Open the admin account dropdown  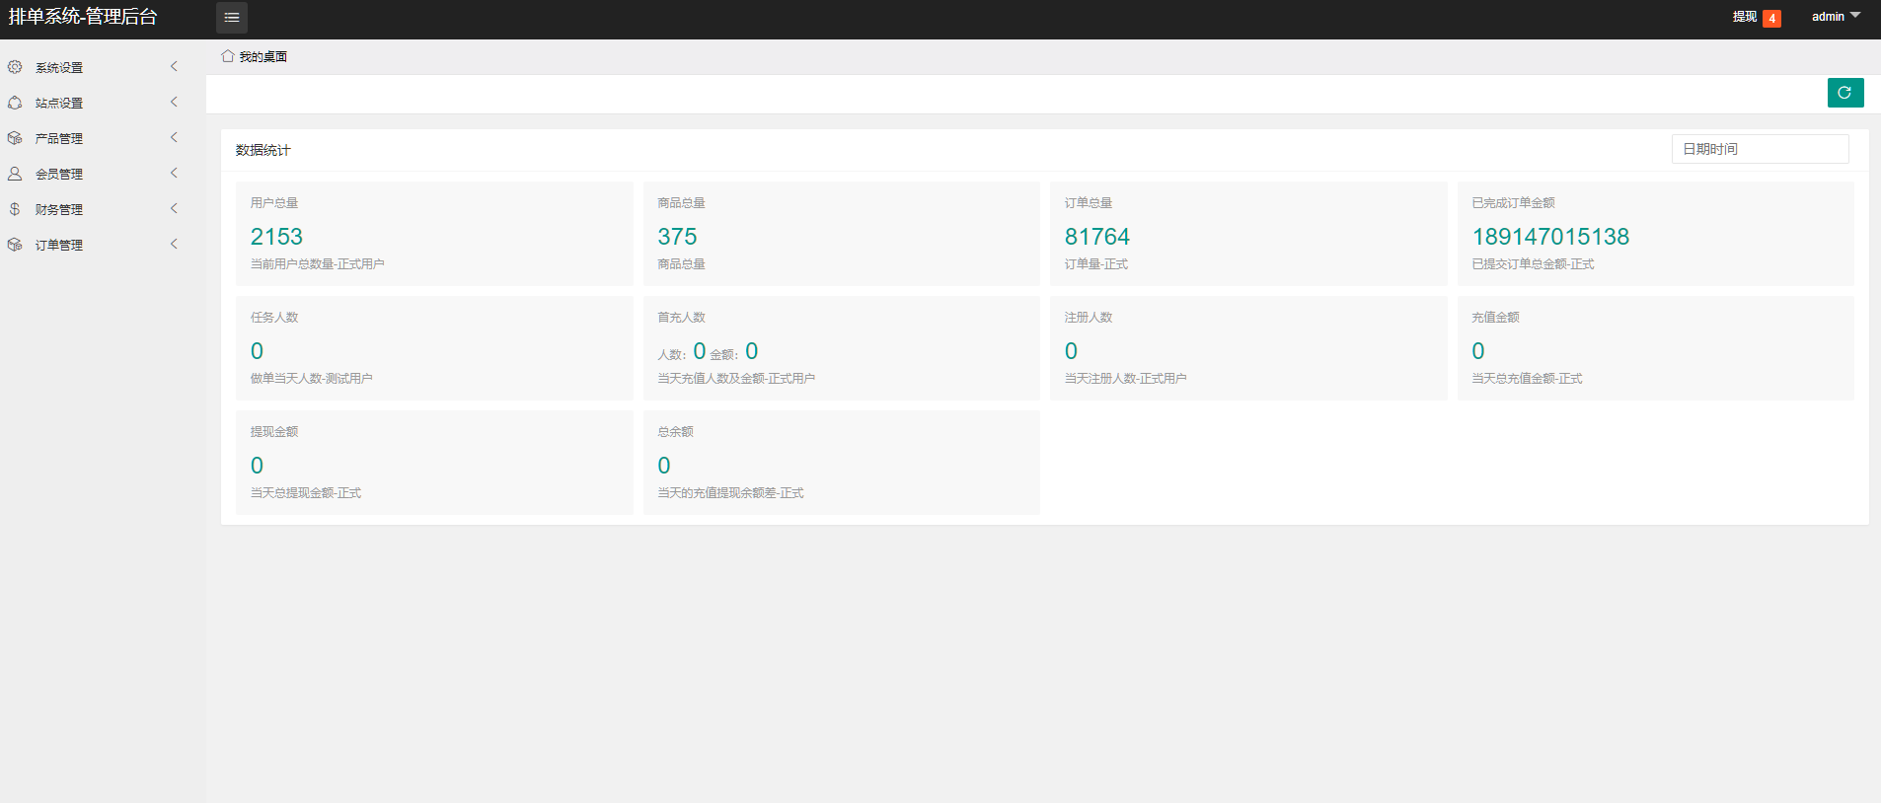coord(1835,17)
